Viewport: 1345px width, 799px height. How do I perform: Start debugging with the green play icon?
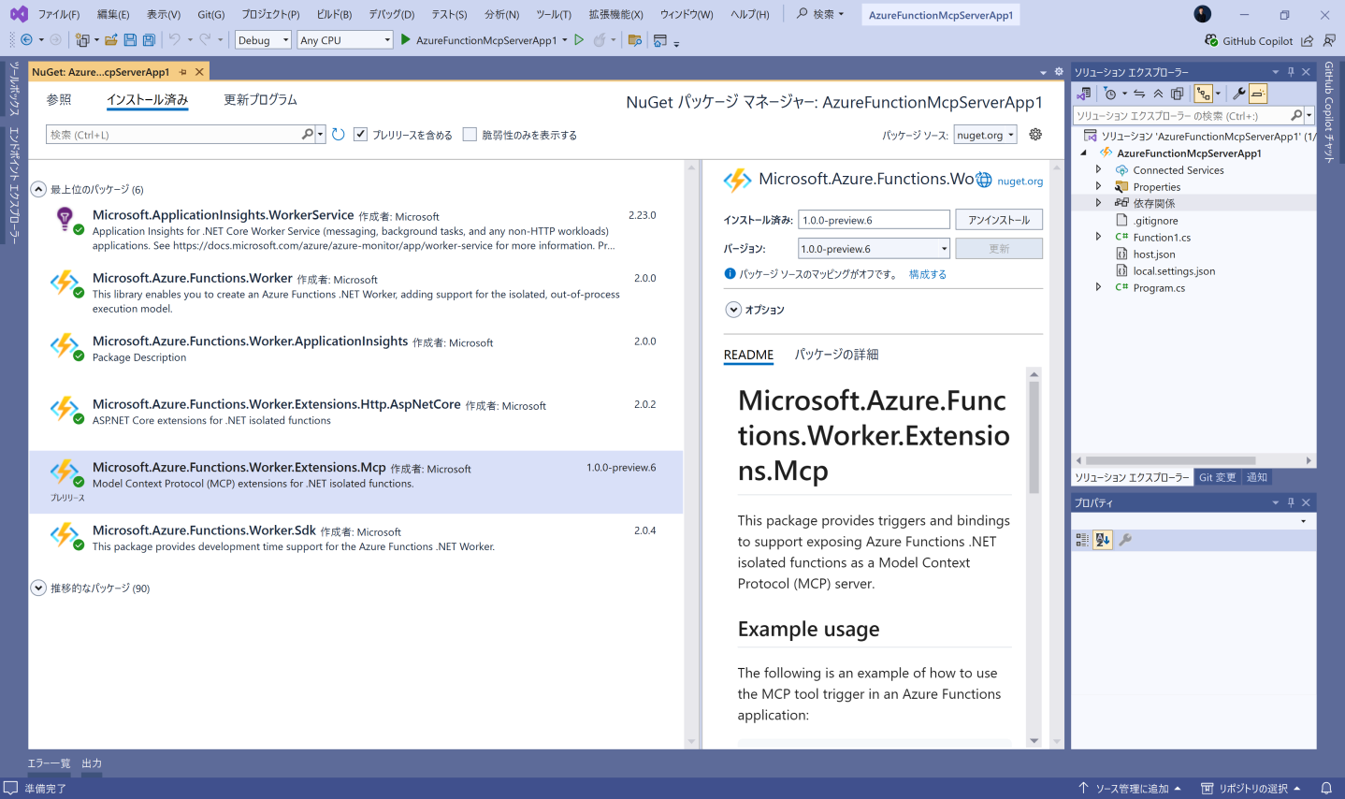(x=406, y=40)
